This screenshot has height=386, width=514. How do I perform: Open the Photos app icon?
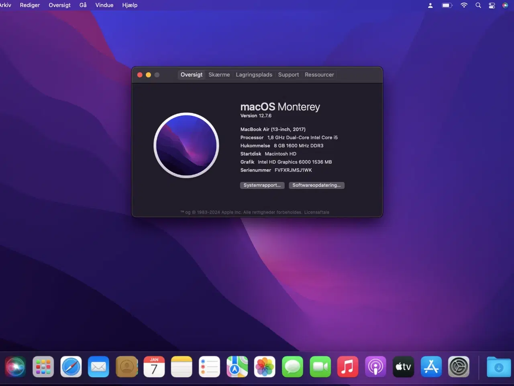pyautogui.click(x=265, y=367)
